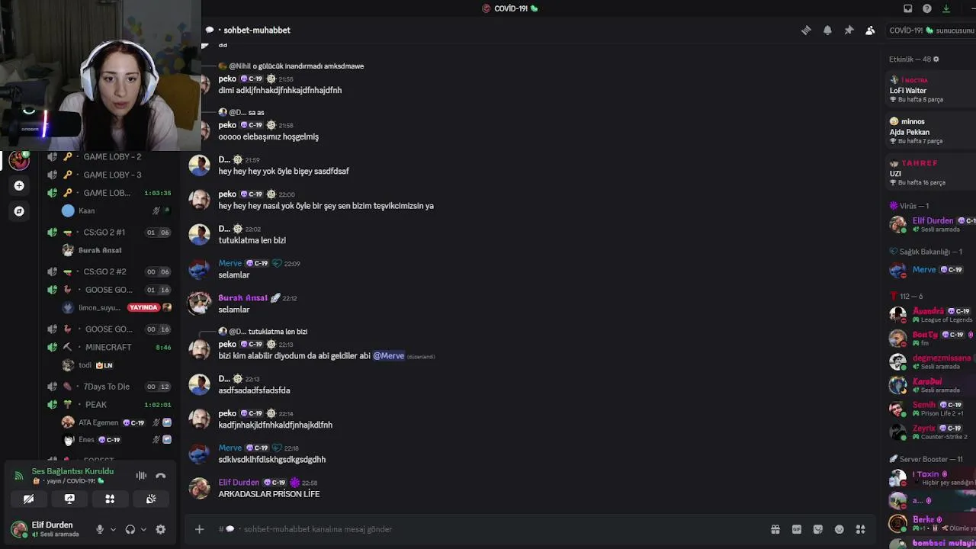Screen dimensions: 976x549
Task: Open the Inbox icon in title bar
Action: pos(907,8)
